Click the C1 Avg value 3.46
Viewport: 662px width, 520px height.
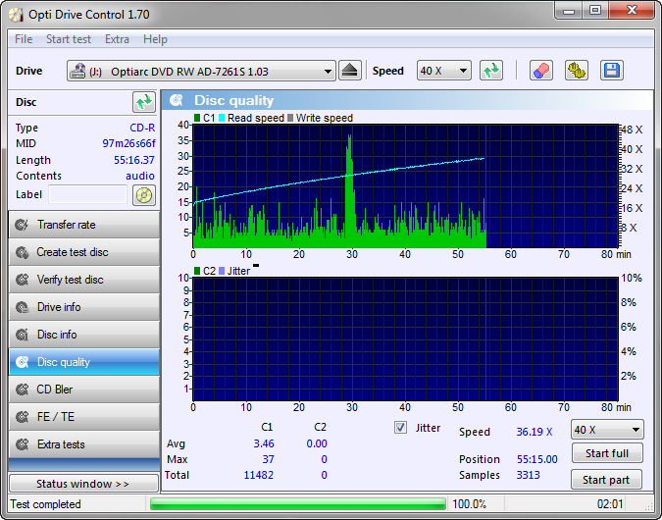point(264,443)
